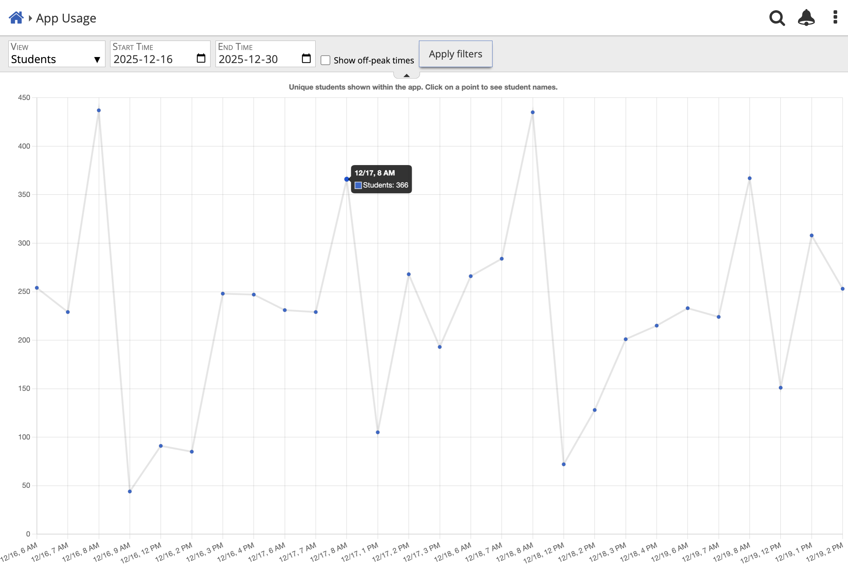The width and height of the screenshot is (848, 569).
Task: Open the three-dot overflow menu
Action: pos(835,17)
